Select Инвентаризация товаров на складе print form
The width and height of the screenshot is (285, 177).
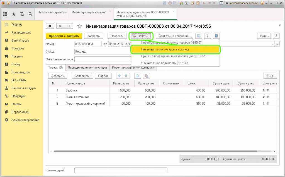(x=175, y=49)
